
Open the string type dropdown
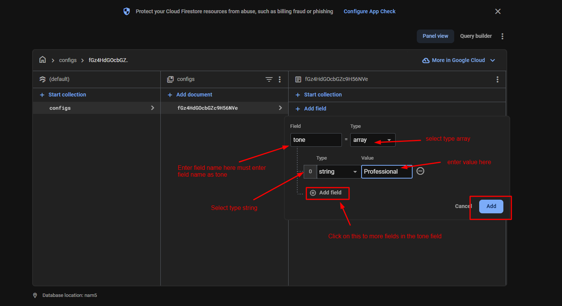pos(338,172)
